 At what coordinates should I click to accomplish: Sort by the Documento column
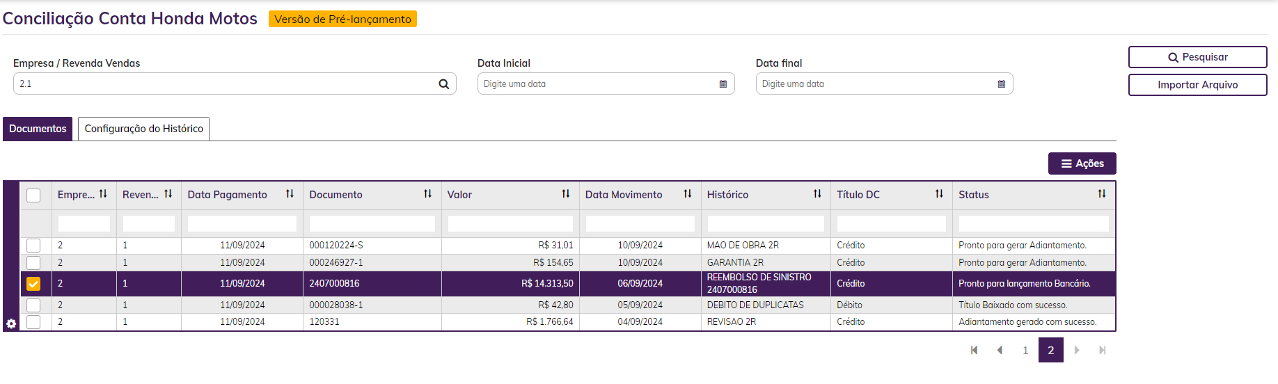[x=427, y=194]
